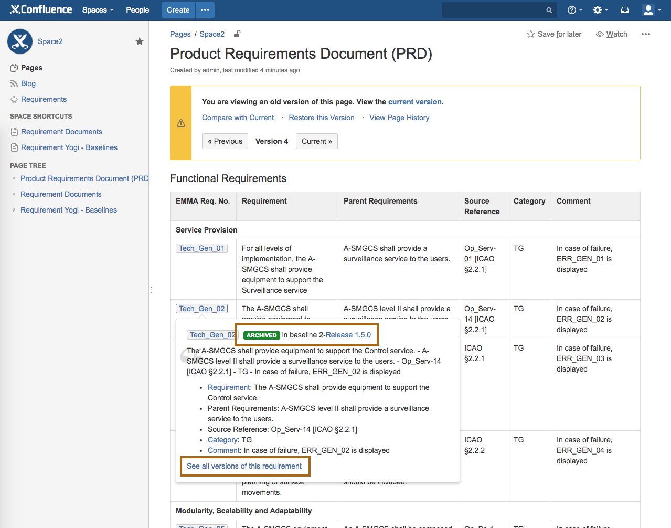Open the notifications inbox icon
This screenshot has height=528, width=671.
pos(625,10)
